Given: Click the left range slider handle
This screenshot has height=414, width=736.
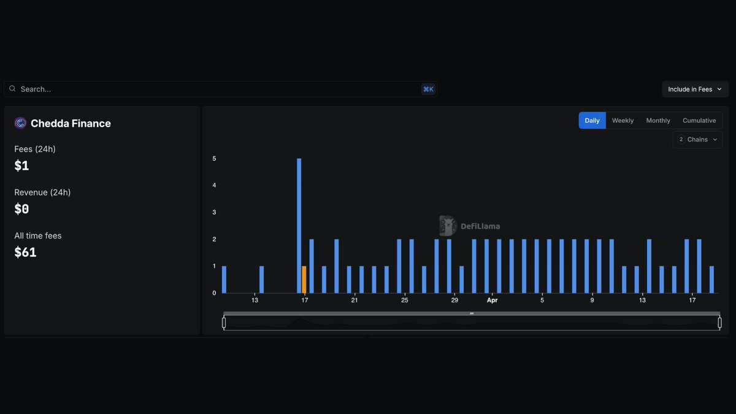Looking at the screenshot, I should 224,323.
